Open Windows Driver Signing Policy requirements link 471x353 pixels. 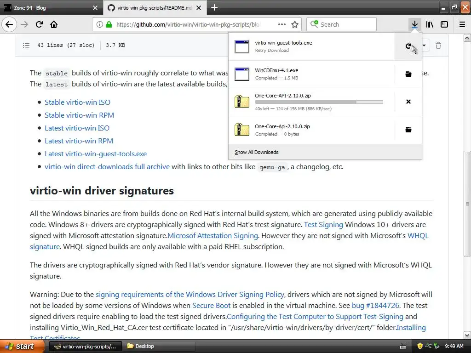coord(190,295)
